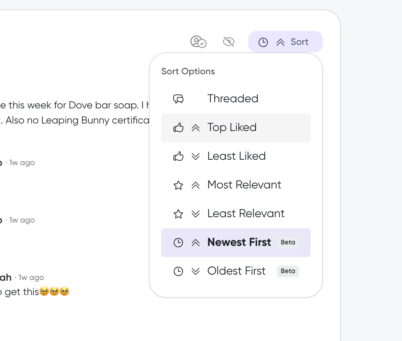402x341 pixels.
Task: Choose Top Liked sorting
Action: 236,128
